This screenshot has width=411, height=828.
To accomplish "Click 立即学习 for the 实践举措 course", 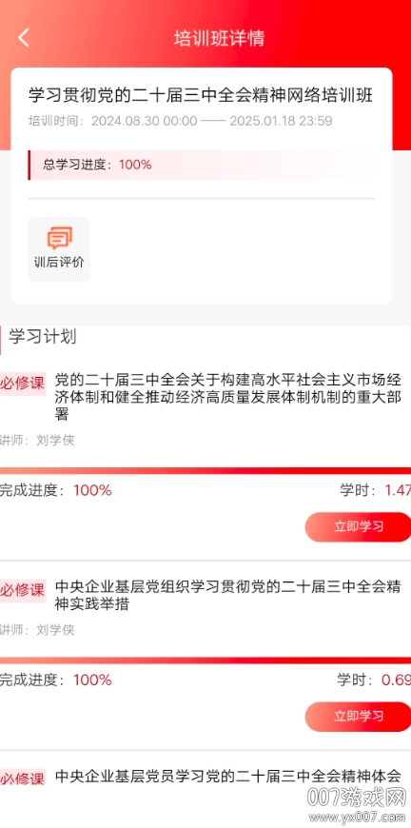I will [x=359, y=716].
